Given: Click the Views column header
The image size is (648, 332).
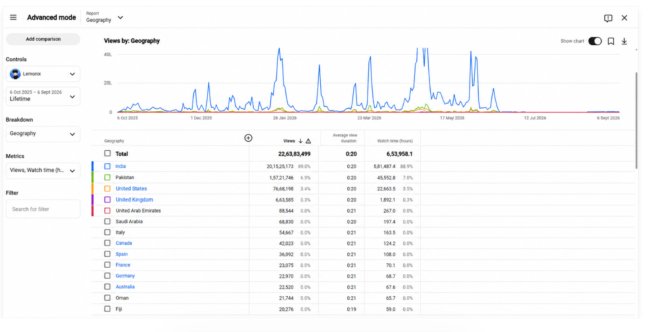Looking at the screenshot, I should pos(289,141).
